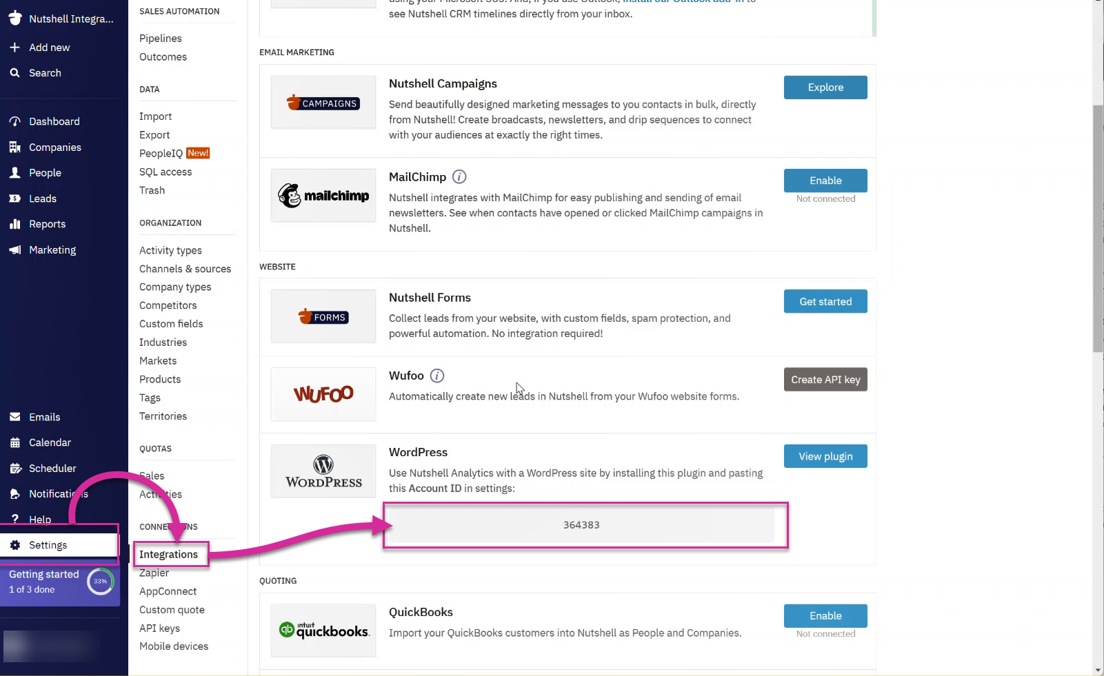Click MailChimp info icon
1104x676 pixels.
click(459, 177)
